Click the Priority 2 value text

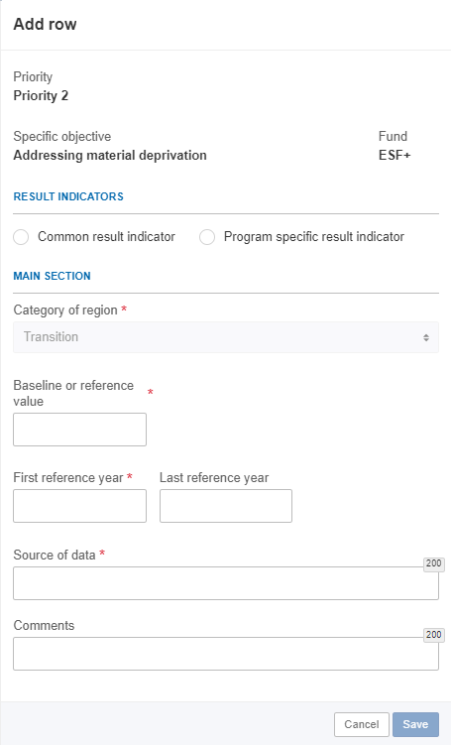pyautogui.click(x=41, y=95)
